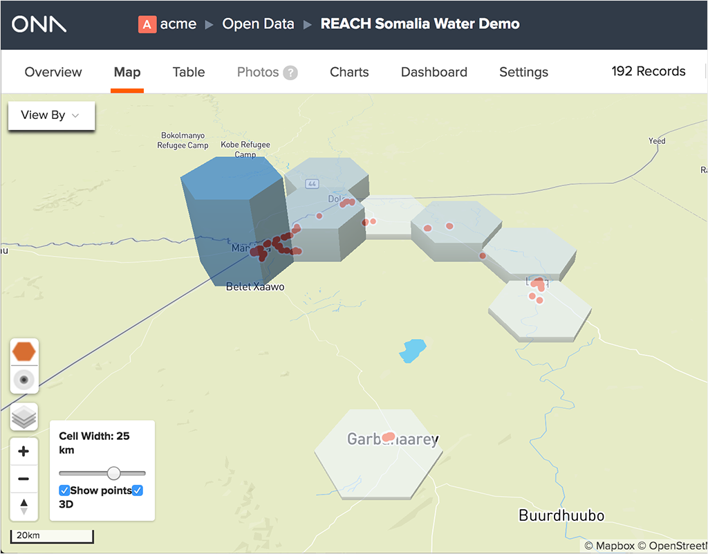Toggle the Show points checkbox

coord(64,490)
